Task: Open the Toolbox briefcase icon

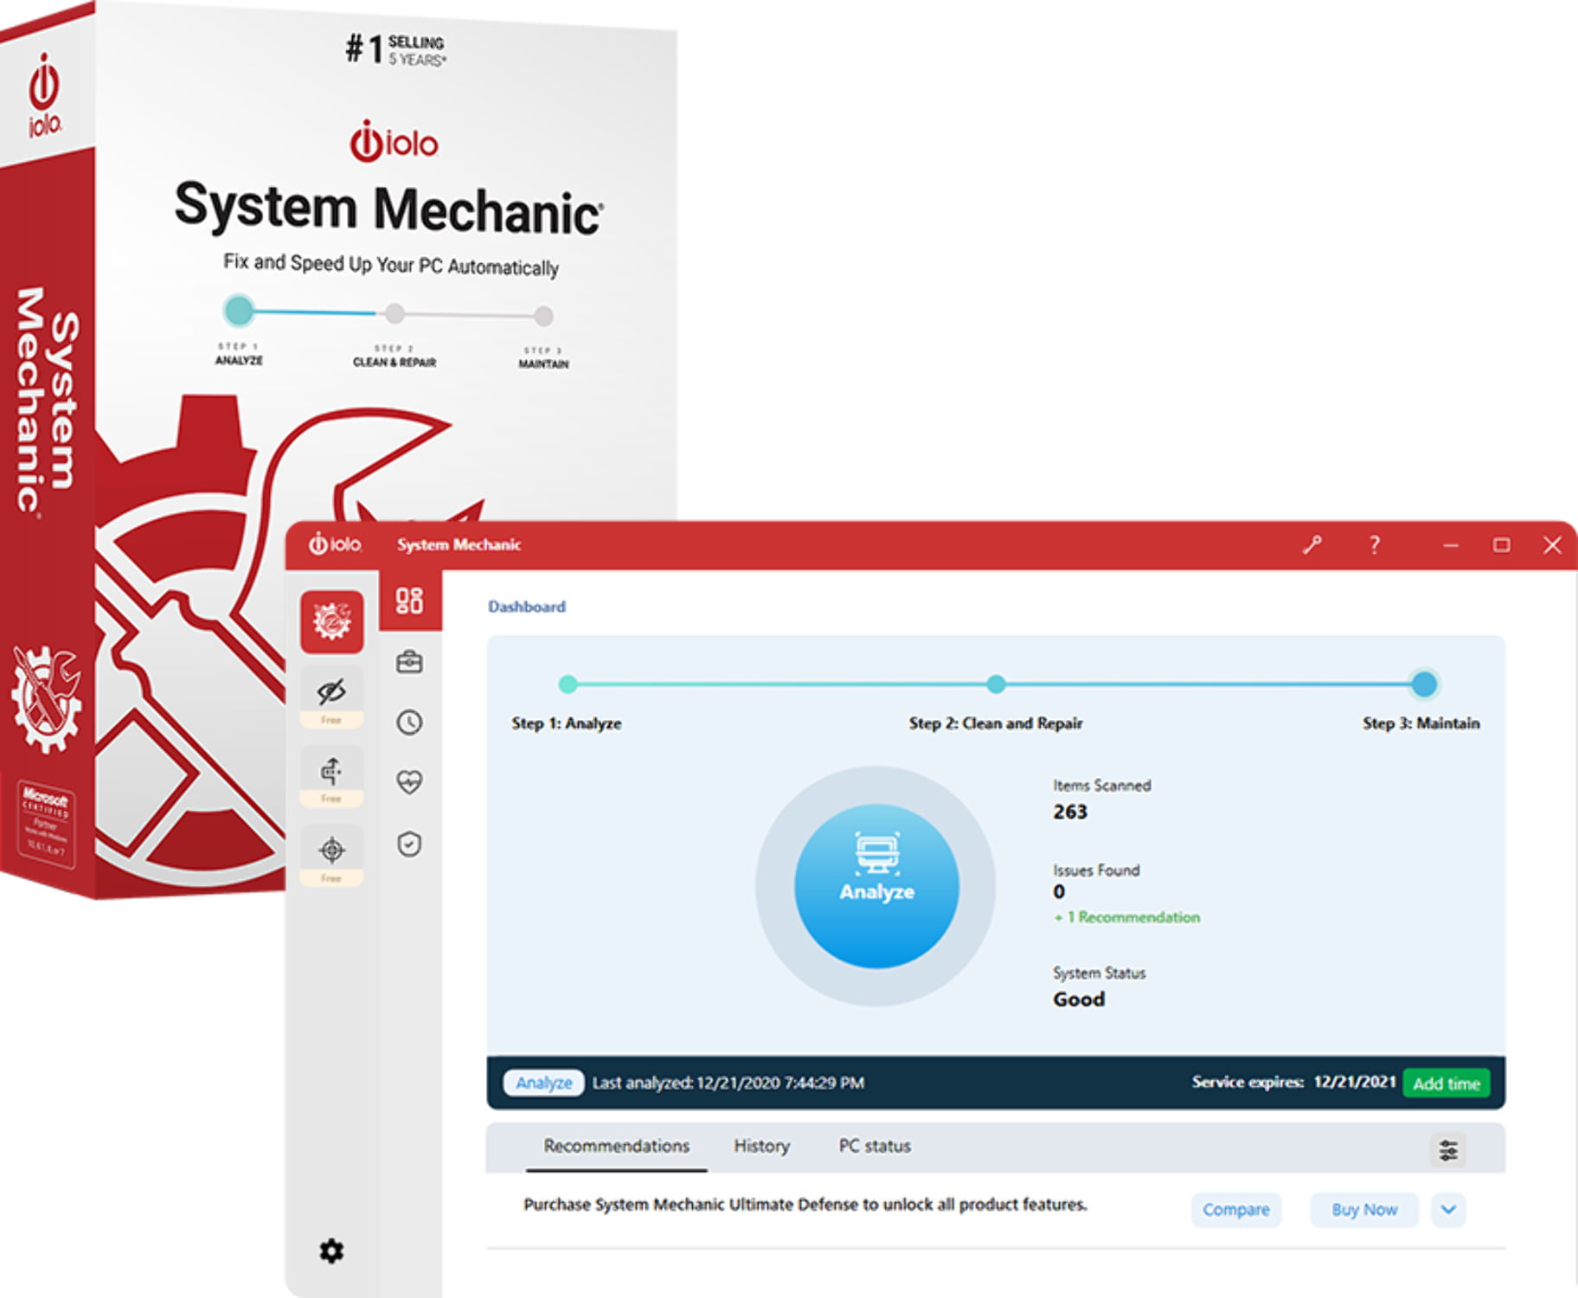Action: point(409,663)
